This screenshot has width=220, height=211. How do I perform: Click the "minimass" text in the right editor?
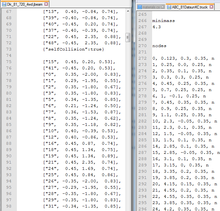[163, 21]
